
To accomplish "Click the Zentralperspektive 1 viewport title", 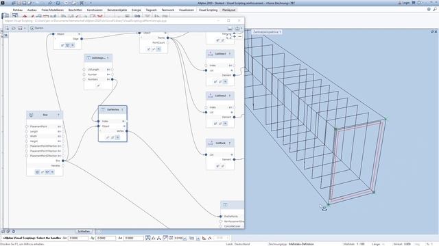I will pyautogui.click(x=267, y=32).
